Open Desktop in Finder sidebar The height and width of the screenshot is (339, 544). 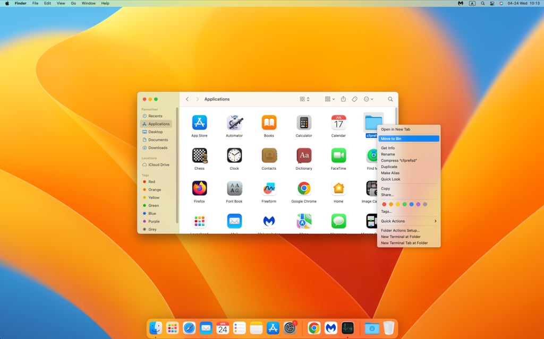click(x=156, y=132)
